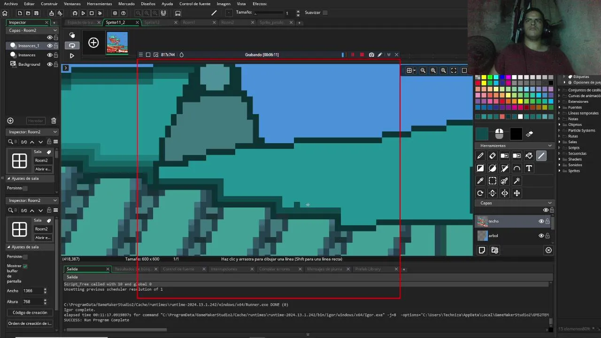
Task: Lock the techo layer
Action: (547, 221)
